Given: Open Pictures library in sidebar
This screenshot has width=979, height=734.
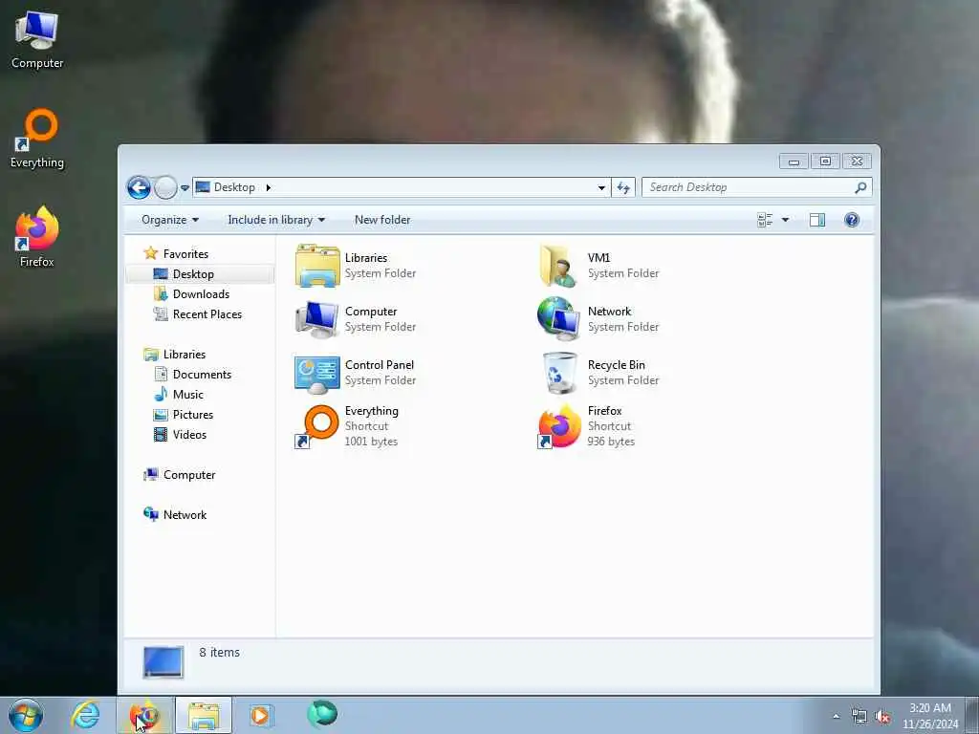Looking at the screenshot, I should 193,415.
